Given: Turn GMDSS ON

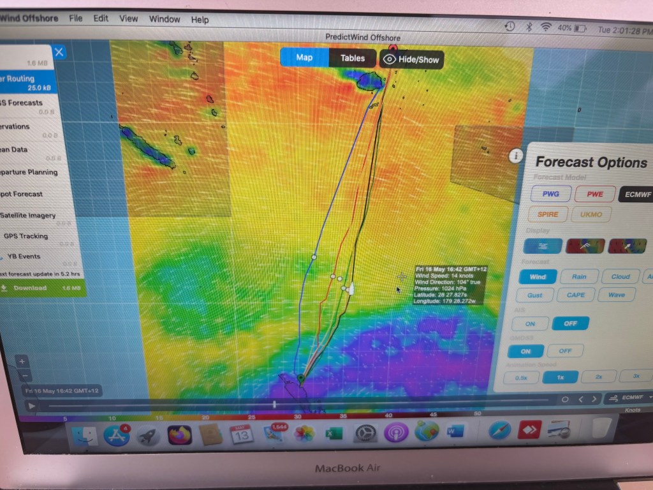Looking at the screenshot, I should [x=525, y=352].
